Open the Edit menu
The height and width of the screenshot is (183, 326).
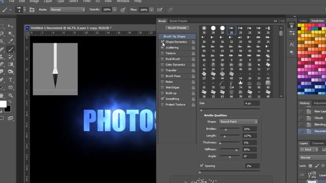(x=22, y=1)
